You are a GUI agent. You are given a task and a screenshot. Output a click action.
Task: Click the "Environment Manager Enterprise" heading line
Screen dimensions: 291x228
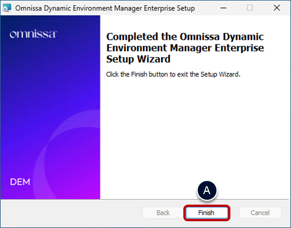tap(185, 48)
